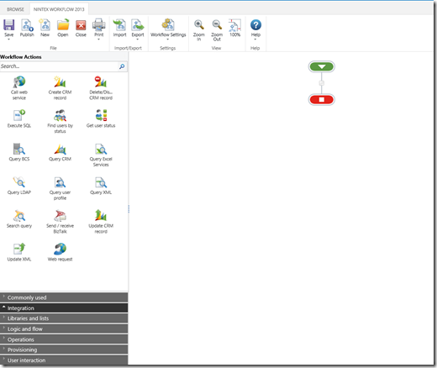Click the Zoom In icon
The width and height of the screenshot is (437, 368).
pyautogui.click(x=199, y=25)
